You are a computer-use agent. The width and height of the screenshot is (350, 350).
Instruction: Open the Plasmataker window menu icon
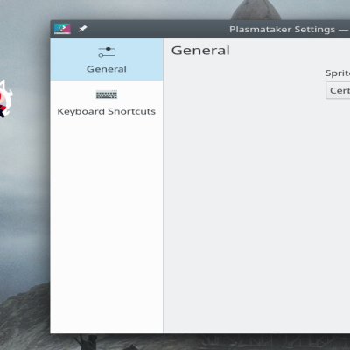[x=62, y=29]
